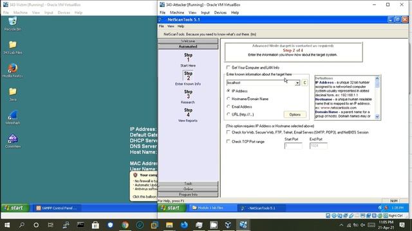
Task: Open VirtualBox cube icon on taskbar
Action: (228, 225)
